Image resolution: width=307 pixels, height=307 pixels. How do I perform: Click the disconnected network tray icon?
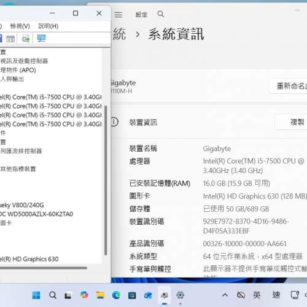[x=241, y=295]
